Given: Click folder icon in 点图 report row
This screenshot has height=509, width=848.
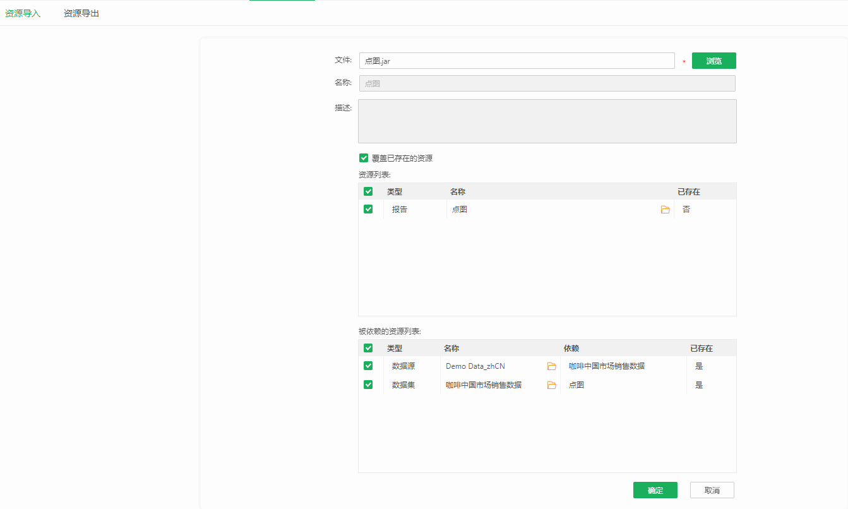Looking at the screenshot, I should pyautogui.click(x=665, y=210).
